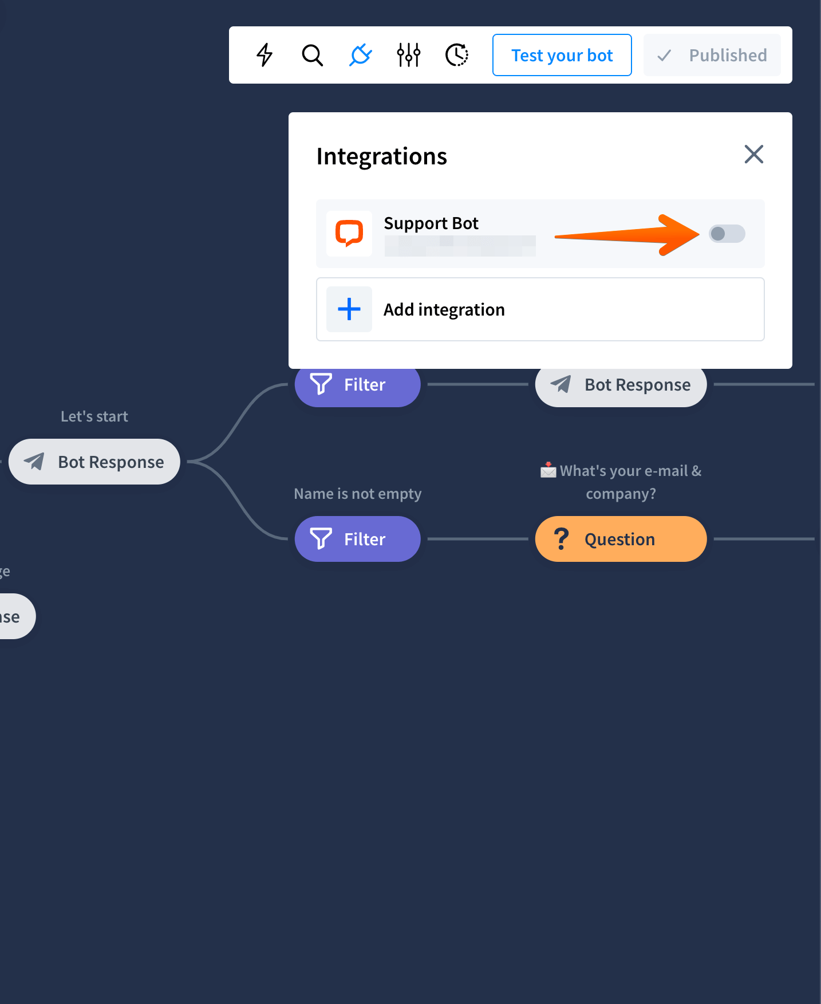Open settings via sliders icon
Viewport: 821px width, 1004px height.
coord(409,55)
